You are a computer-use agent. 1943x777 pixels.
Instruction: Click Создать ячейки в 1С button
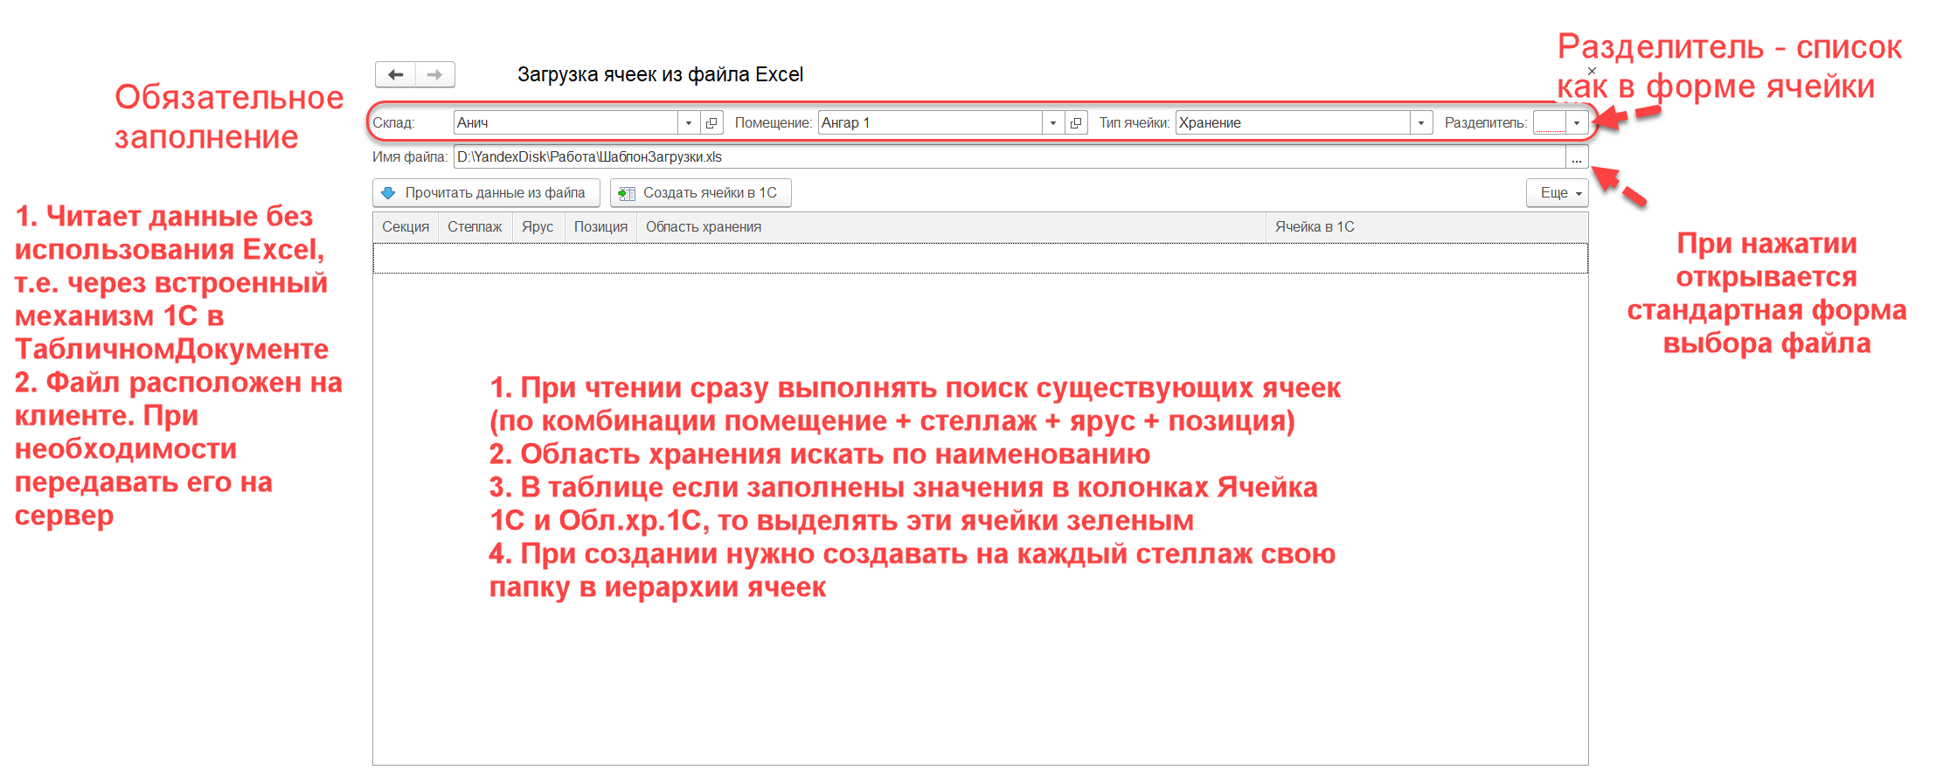(700, 193)
